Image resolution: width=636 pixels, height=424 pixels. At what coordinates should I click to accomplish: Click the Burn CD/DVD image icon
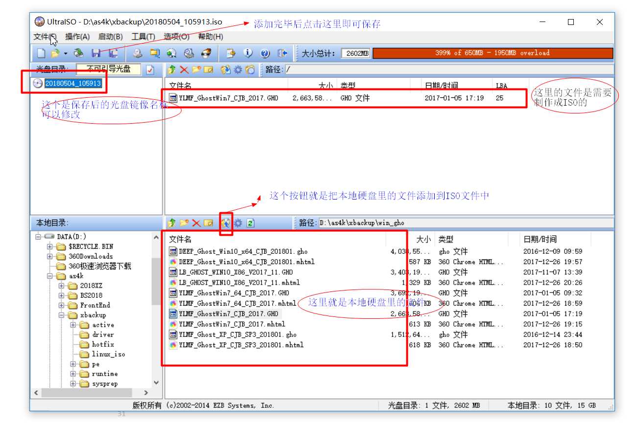(x=206, y=53)
